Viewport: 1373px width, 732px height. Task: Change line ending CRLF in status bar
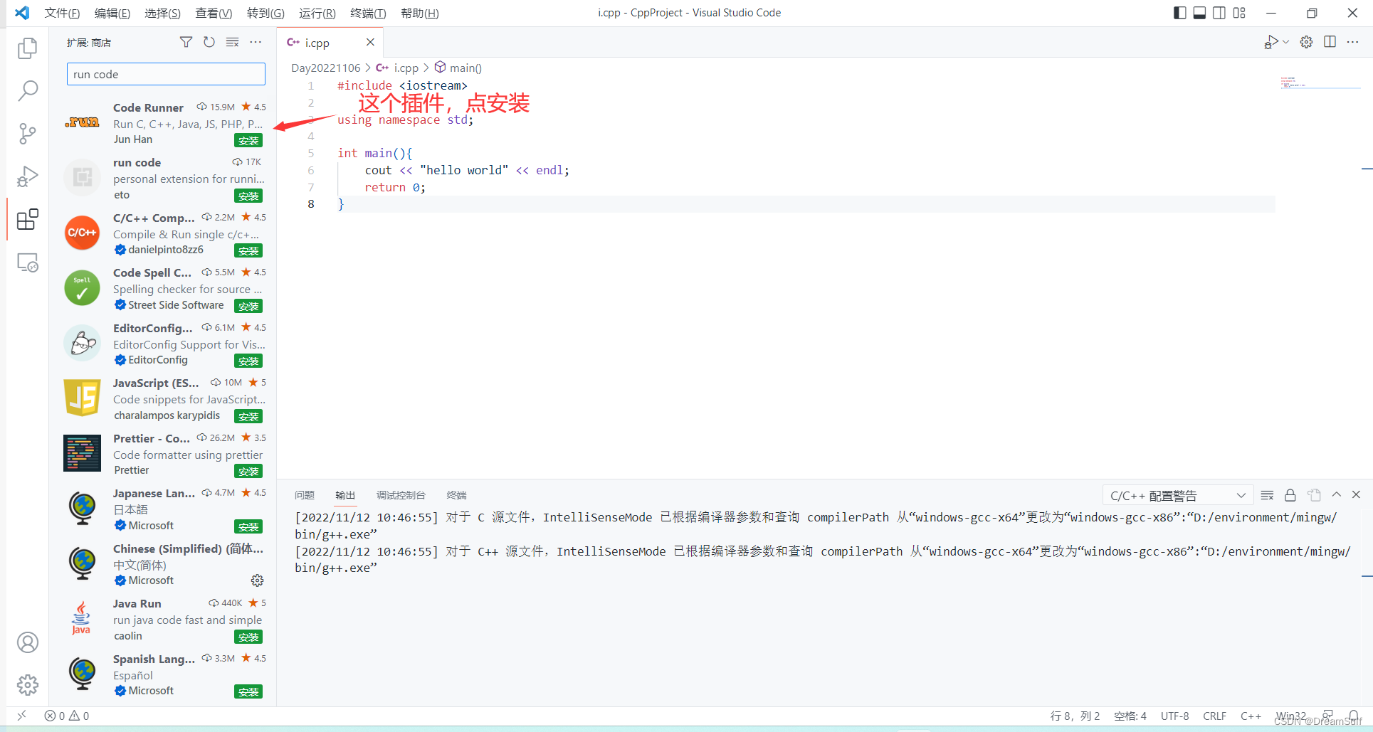pyautogui.click(x=1214, y=716)
